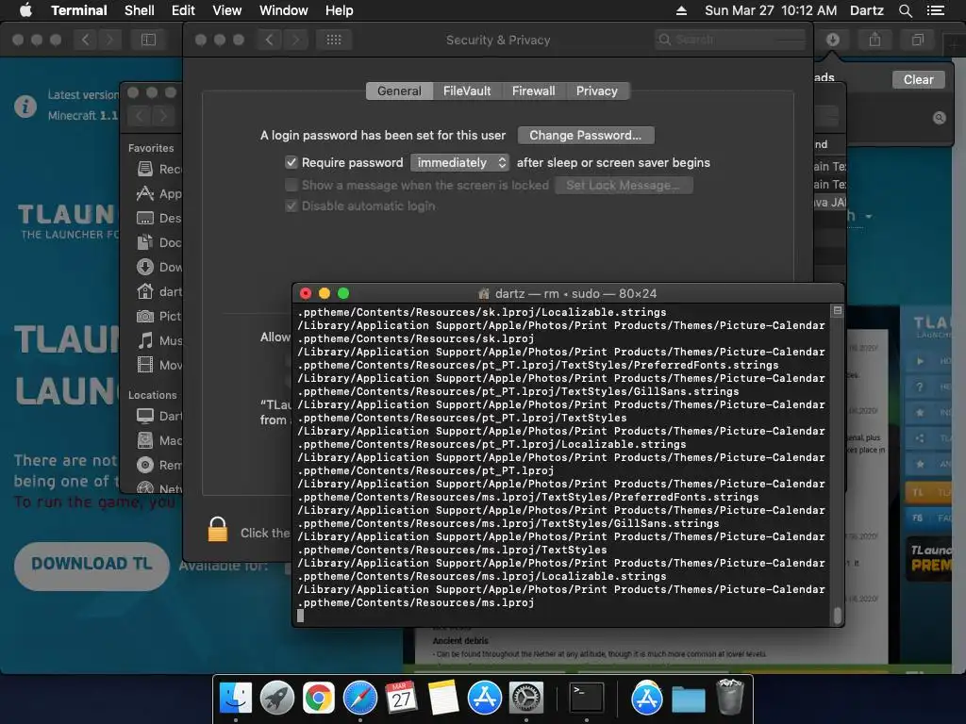Screen dimensions: 966x724
Task: Open Terminal from the Dock
Action: (586, 698)
